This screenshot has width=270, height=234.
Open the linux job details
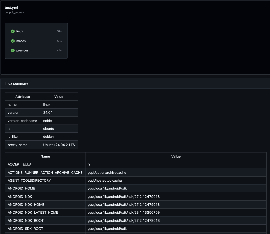pyautogui.click(x=20, y=31)
